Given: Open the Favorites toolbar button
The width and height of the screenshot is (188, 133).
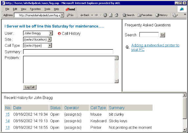Looking at the screenshot, I should pyautogui.click(x=145, y=15).
